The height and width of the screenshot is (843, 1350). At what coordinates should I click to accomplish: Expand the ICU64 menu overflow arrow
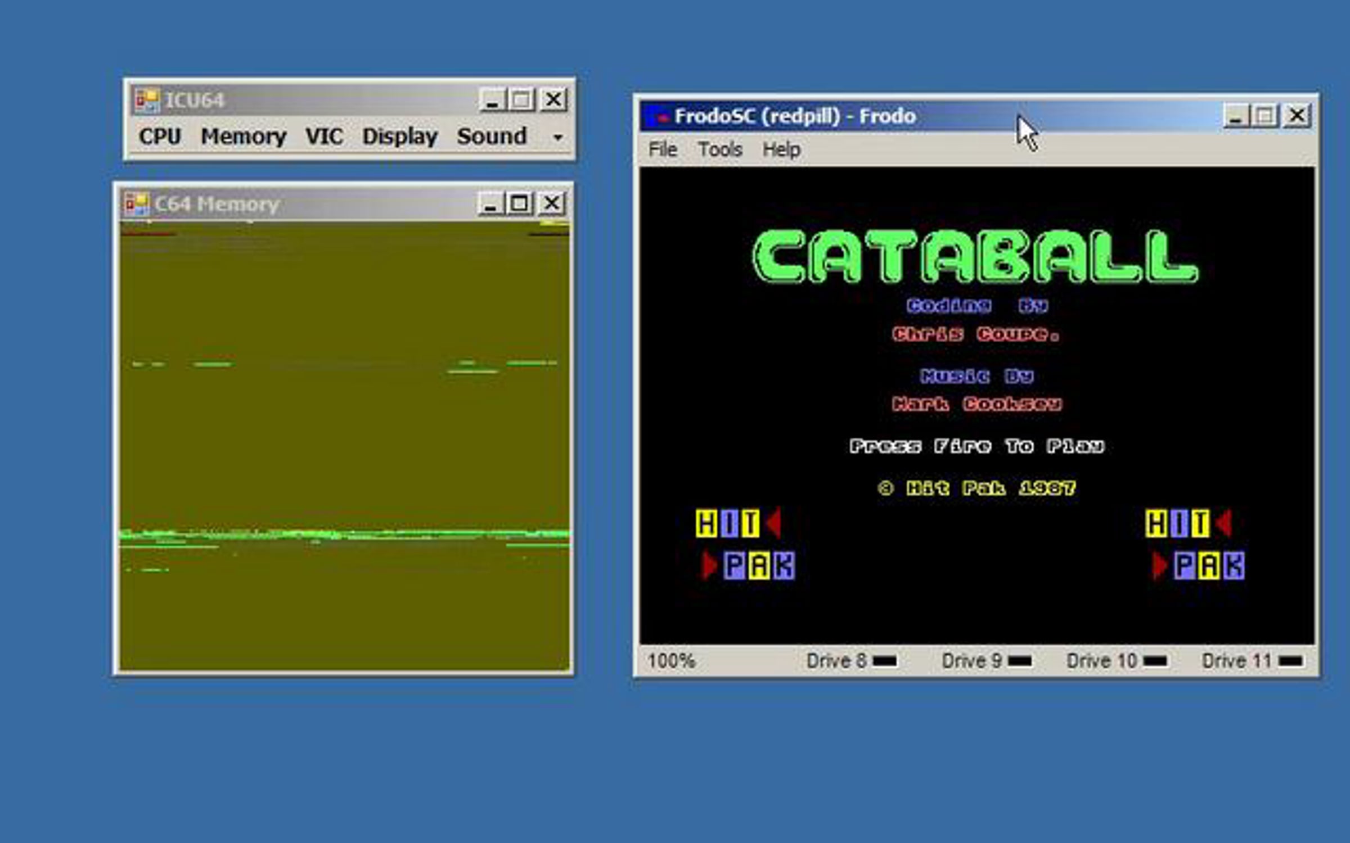[x=557, y=137]
